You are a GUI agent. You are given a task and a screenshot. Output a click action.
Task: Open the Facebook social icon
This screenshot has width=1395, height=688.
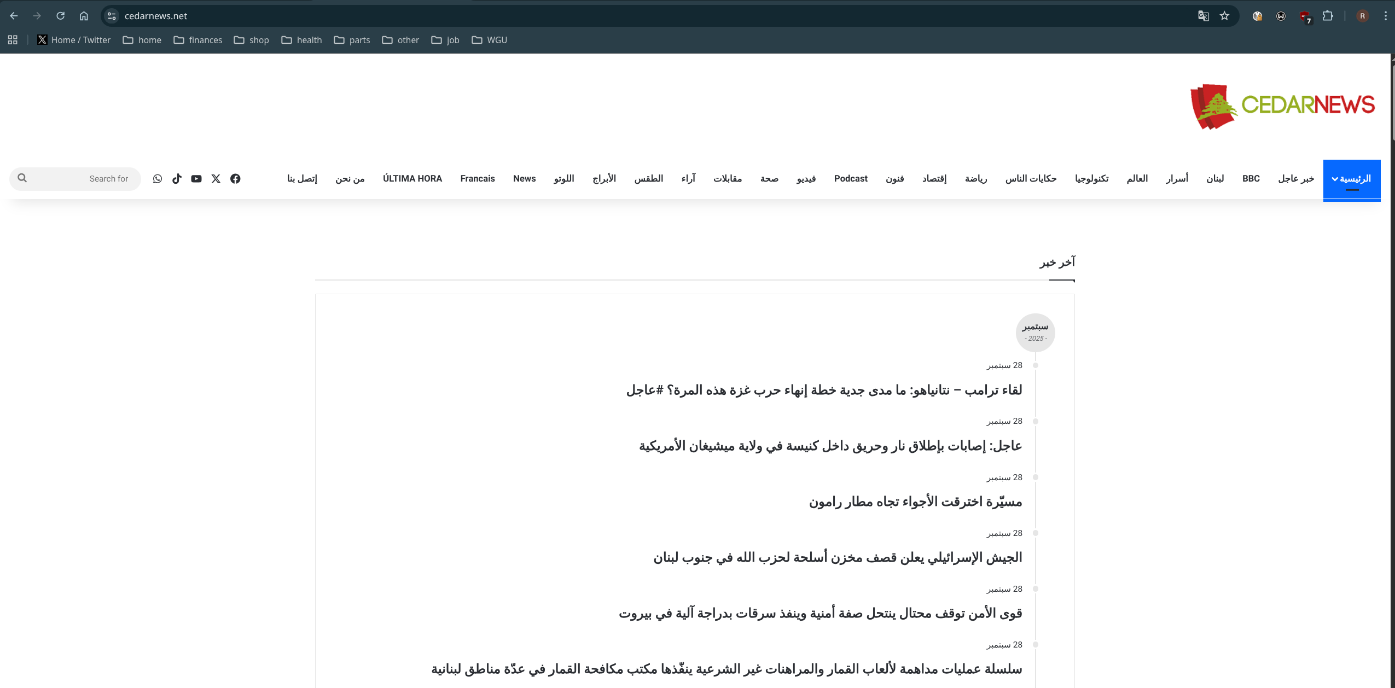235,179
